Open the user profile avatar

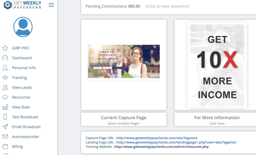coord(23,27)
